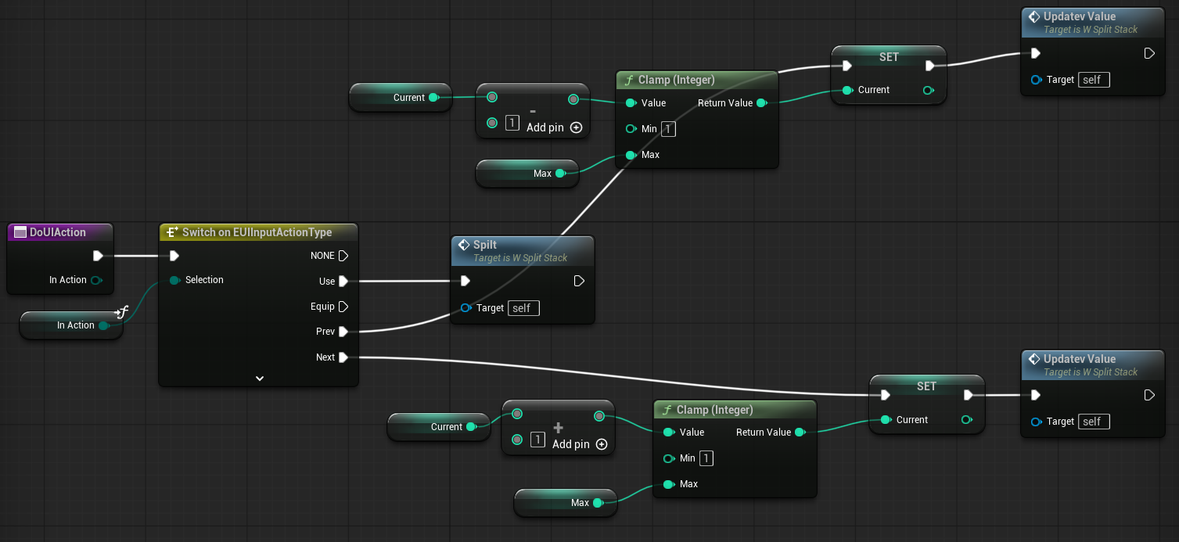Select the upper Updatev Value node header
The width and height of the screenshot is (1179, 542).
click(x=1079, y=16)
